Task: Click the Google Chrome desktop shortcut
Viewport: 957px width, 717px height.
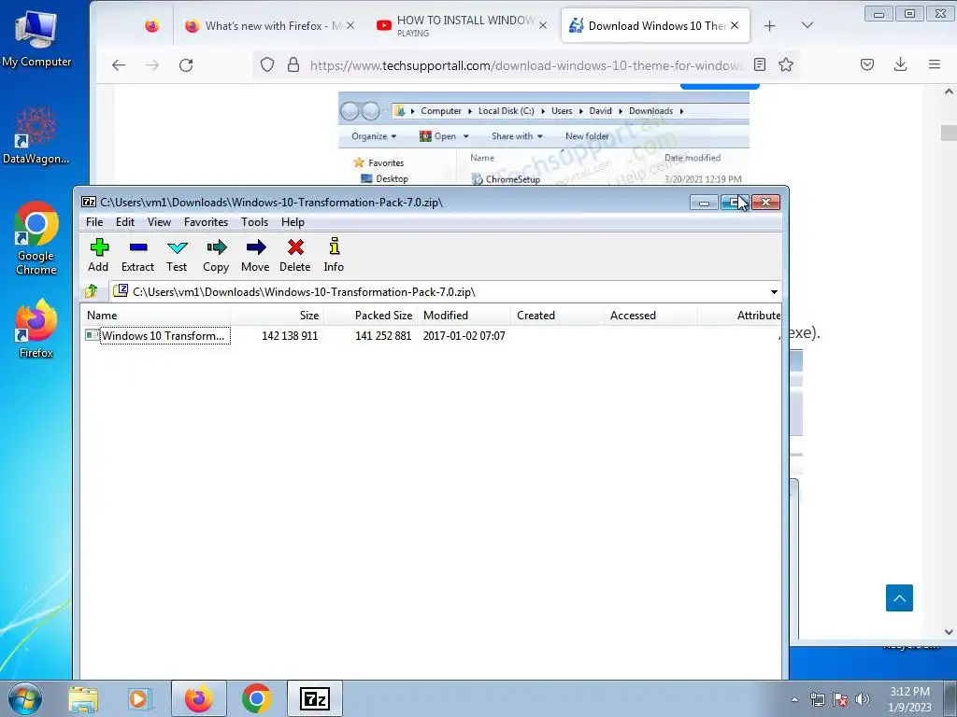Action: pyautogui.click(x=36, y=239)
